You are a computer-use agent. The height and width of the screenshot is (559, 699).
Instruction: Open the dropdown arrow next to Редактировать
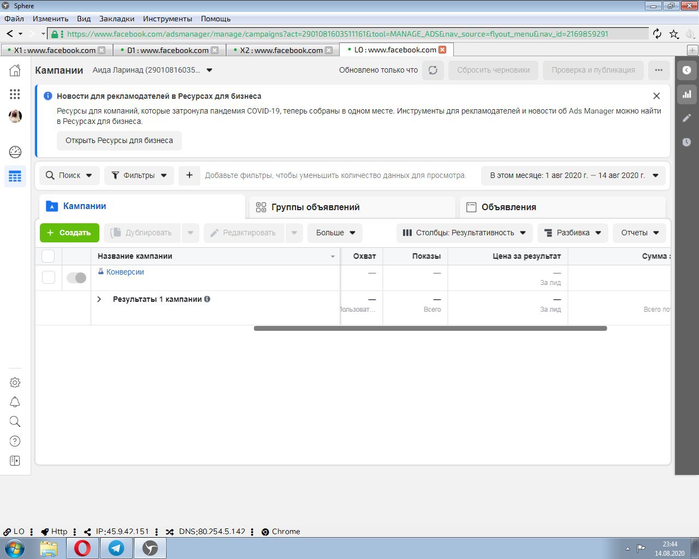[294, 233]
